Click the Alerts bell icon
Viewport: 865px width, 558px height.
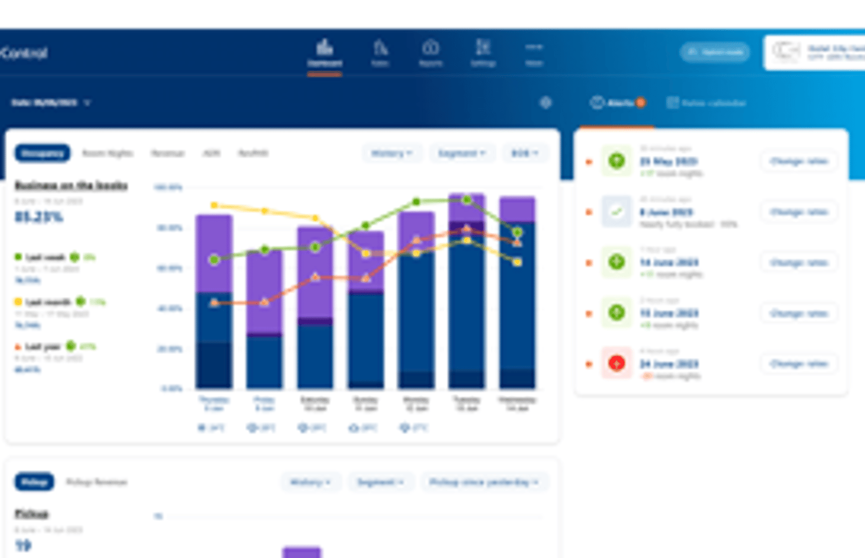click(597, 102)
